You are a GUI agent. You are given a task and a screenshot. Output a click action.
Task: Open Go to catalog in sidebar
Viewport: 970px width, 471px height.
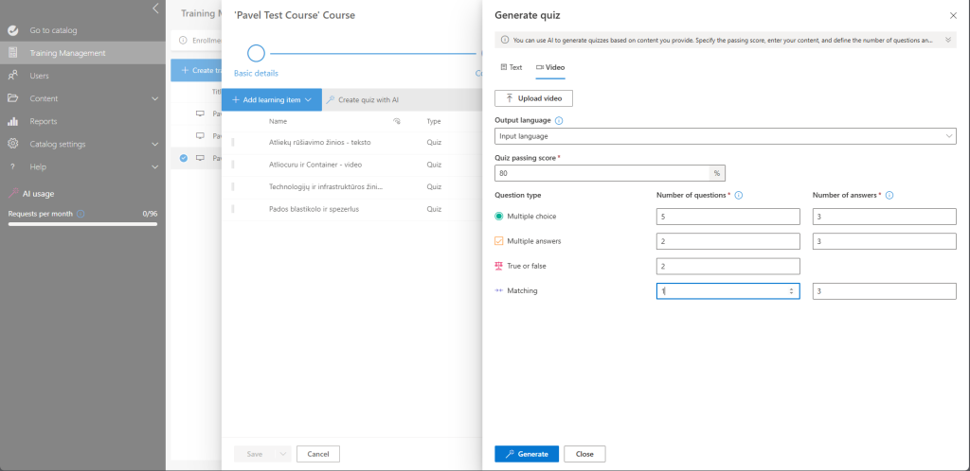point(53,30)
